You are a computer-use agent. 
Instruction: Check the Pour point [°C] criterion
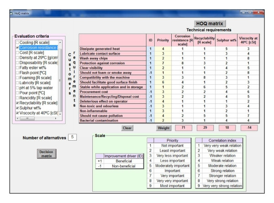click(x=17, y=93)
